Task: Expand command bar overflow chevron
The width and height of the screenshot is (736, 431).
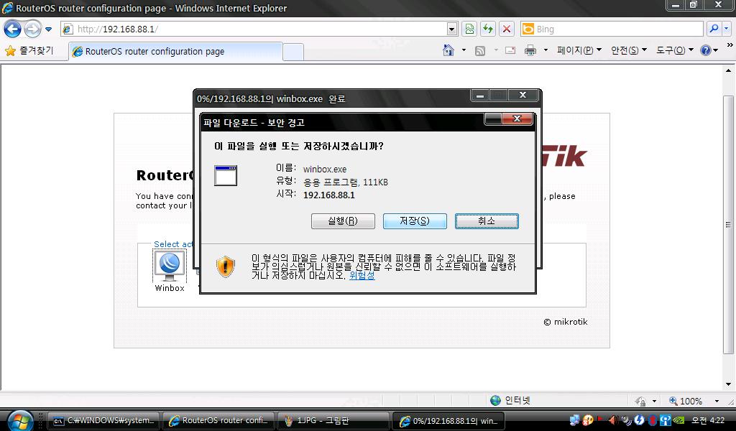Action: (x=730, y=45)
